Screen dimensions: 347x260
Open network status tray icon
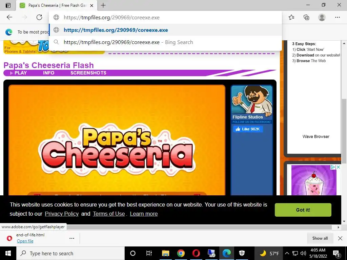(295, 253)
